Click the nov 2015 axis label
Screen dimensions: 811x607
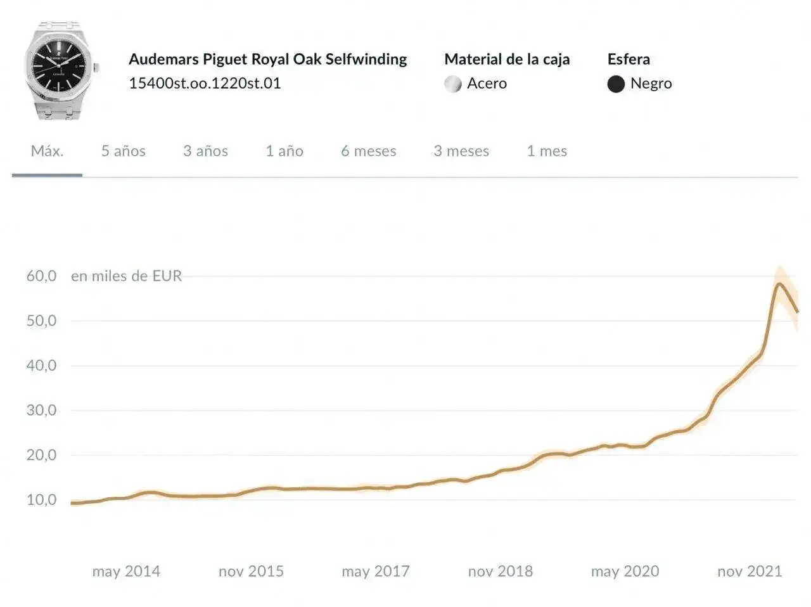[251, 572]
